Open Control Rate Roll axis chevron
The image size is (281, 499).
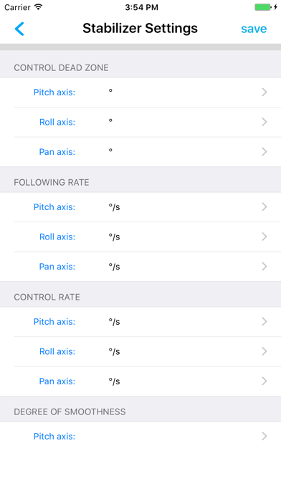[x=264, y=351]
